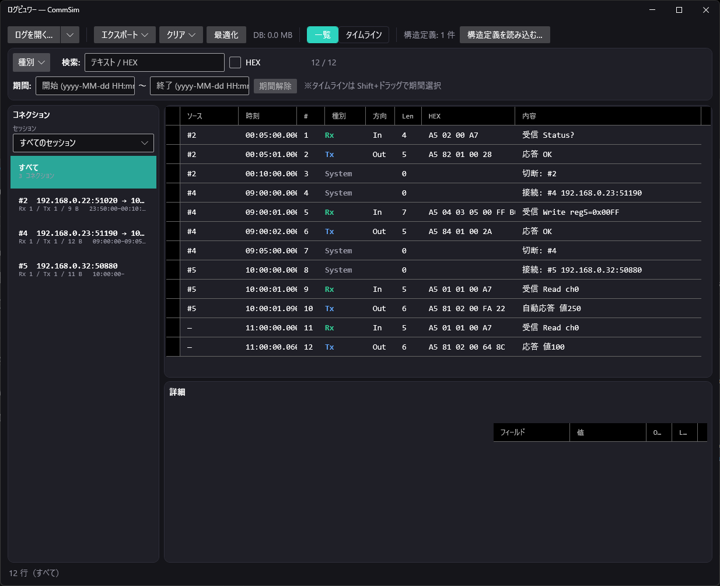Click the DB: 0.0 MB label
720x586 pixels.
pos(272,35)
